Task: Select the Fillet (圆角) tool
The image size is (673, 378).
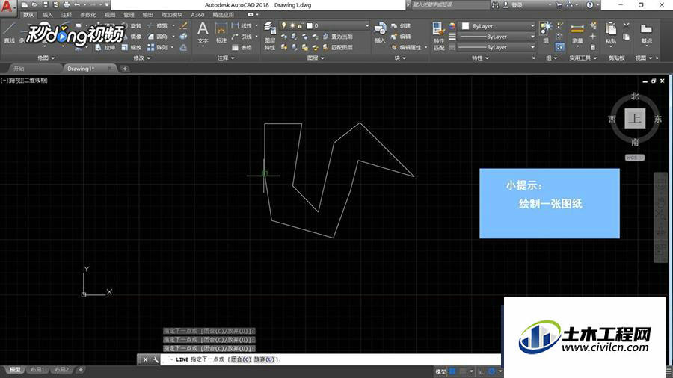Action: tap(159, 37)
